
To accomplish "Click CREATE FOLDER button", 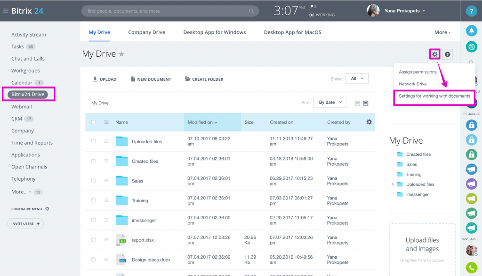I will point(204,79).
